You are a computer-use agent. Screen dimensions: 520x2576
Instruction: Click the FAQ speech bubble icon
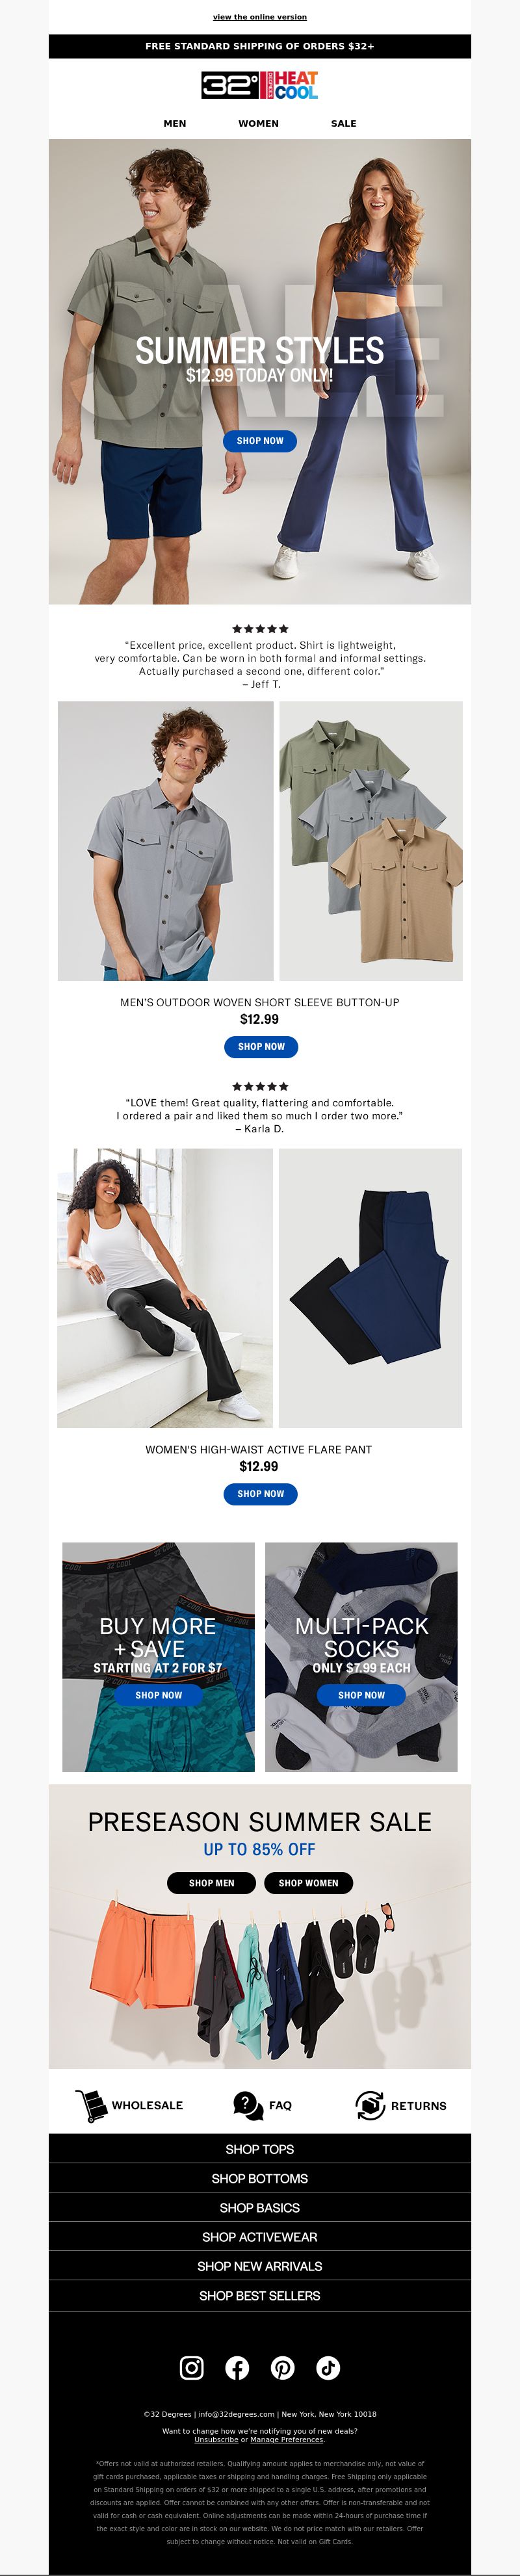tap(247, 2104)
